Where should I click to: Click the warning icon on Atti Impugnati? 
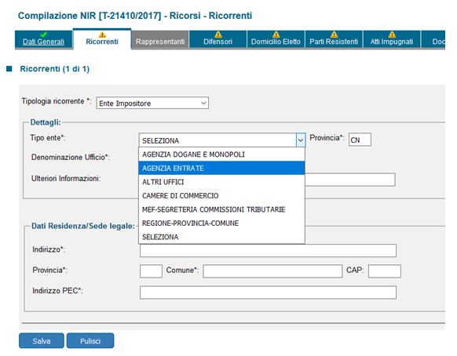point(392,35)
